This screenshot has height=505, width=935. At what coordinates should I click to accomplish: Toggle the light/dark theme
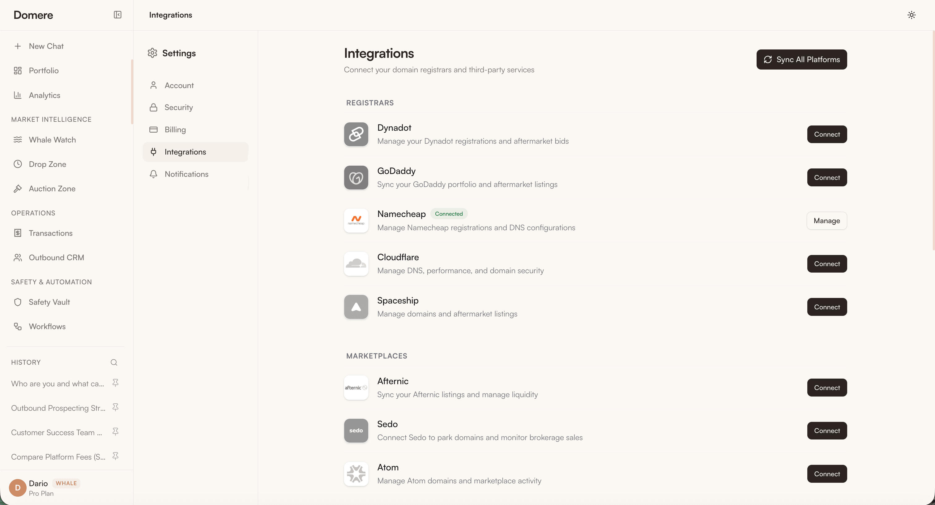pos(912,15)
